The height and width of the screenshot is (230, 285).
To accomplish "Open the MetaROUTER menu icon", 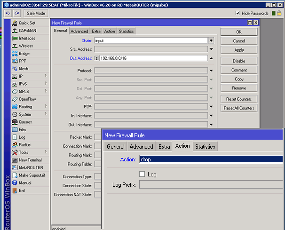I will click(x=15, y=167).
